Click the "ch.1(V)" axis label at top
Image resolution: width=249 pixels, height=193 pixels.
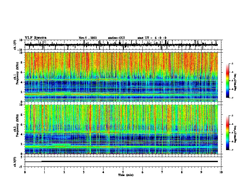15,45
